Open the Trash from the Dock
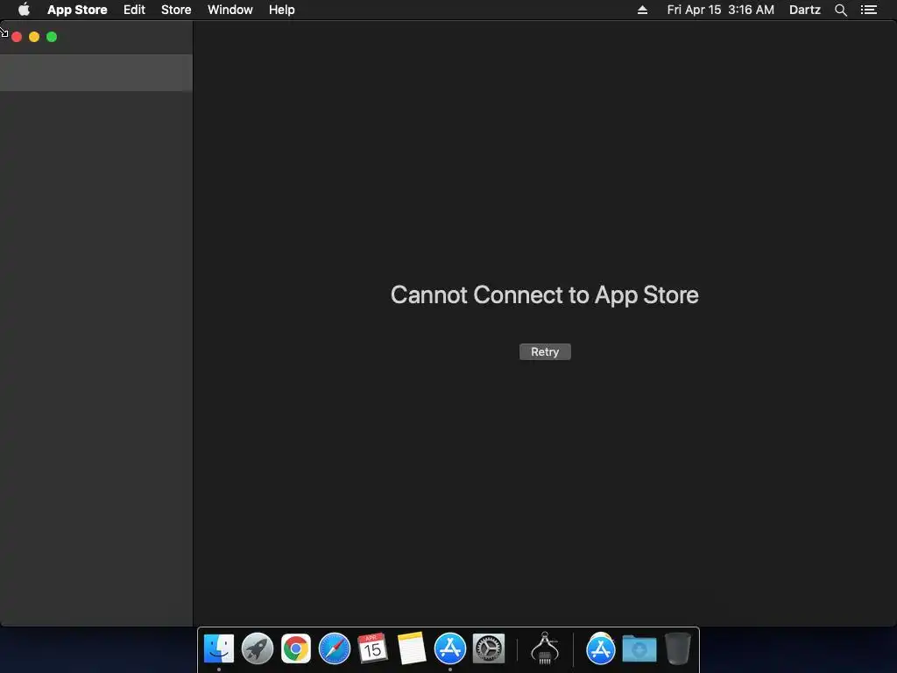This screenshot has width=897, height=673. tap(678, 648)
